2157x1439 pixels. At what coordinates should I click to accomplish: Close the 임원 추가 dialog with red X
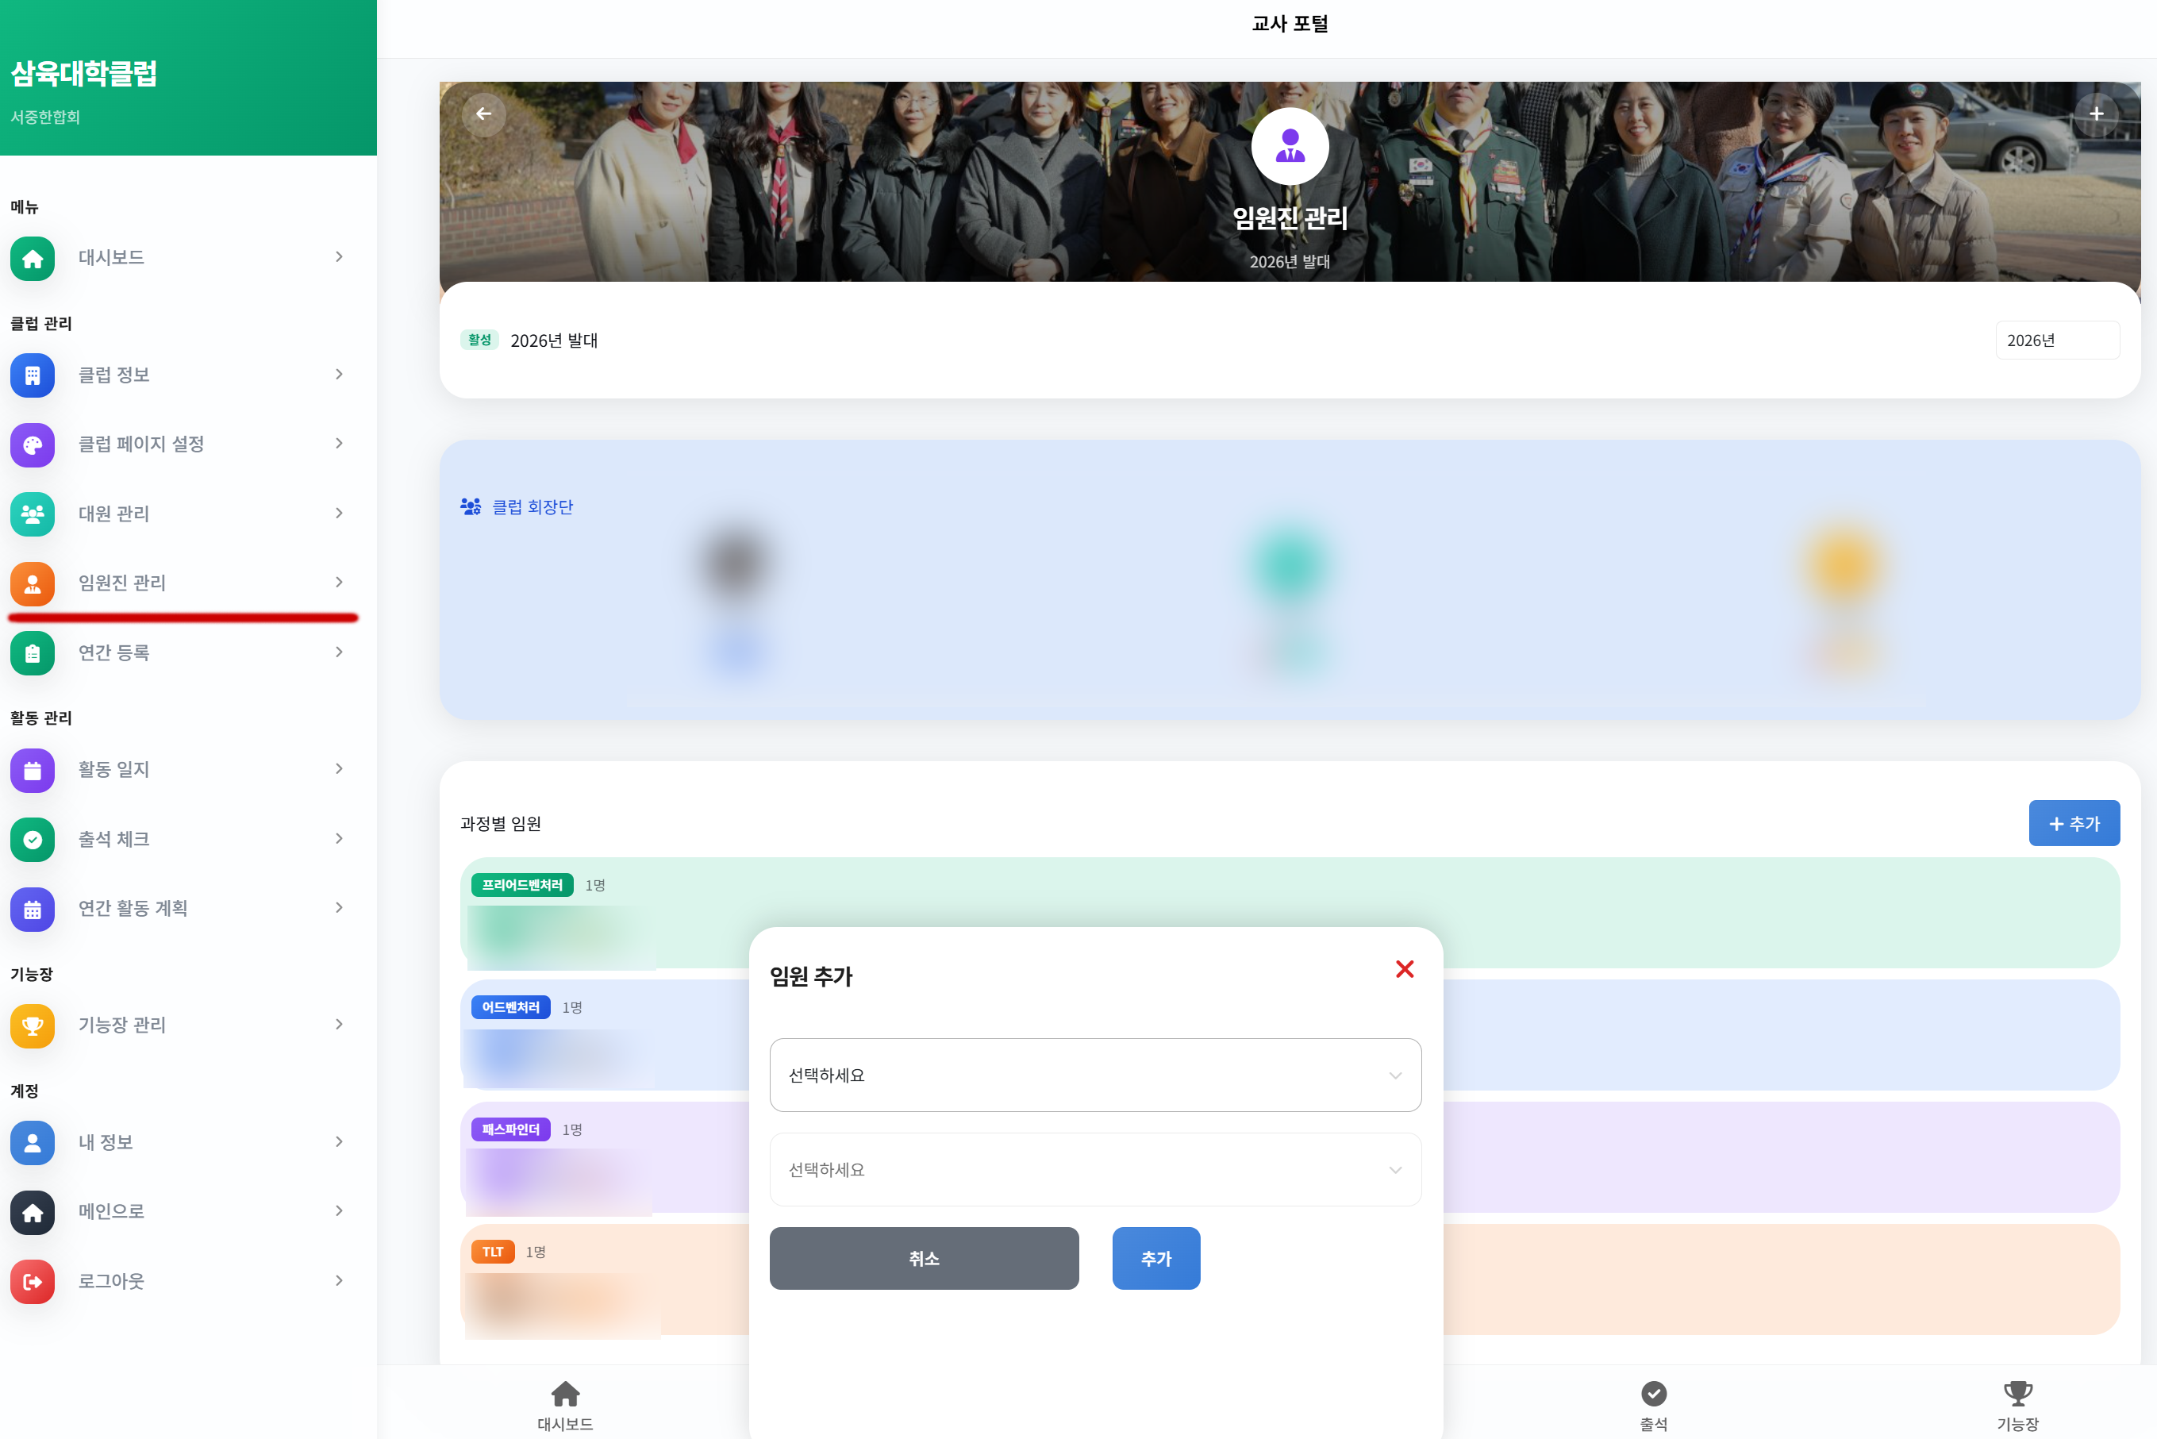[x=1404, y=969]
